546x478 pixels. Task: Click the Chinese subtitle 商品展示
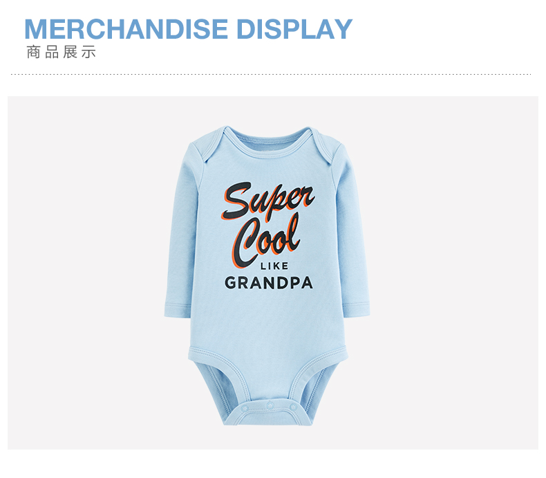point(62,52)
